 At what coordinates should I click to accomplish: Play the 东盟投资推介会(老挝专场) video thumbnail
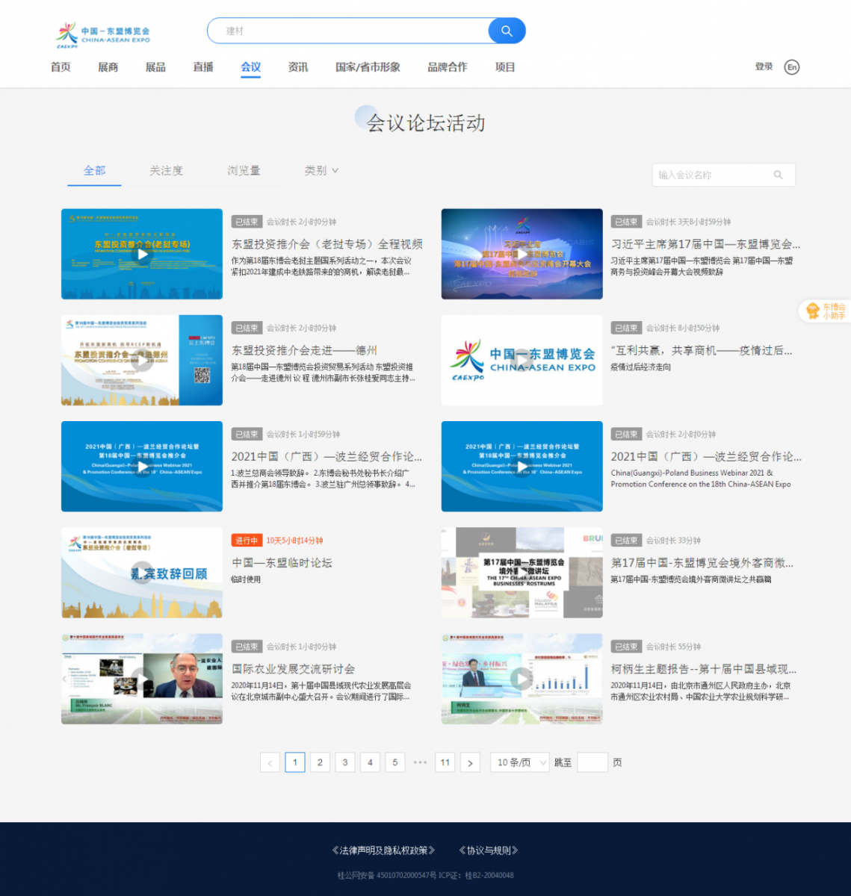point(142,254)
